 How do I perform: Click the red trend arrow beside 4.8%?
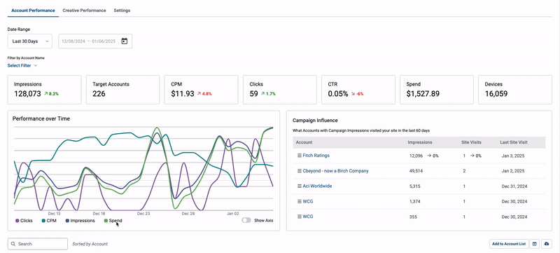point(199,94)
